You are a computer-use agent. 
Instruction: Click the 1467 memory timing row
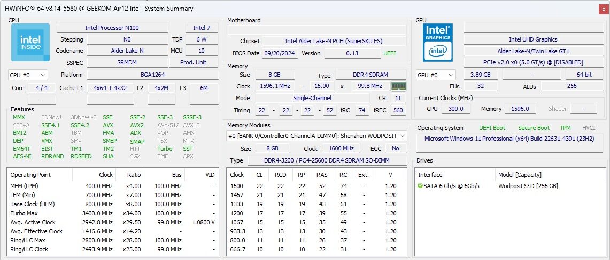316,195
